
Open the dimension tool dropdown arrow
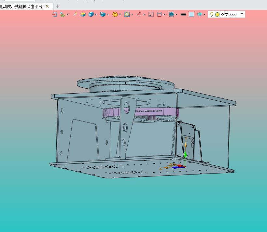164,14
